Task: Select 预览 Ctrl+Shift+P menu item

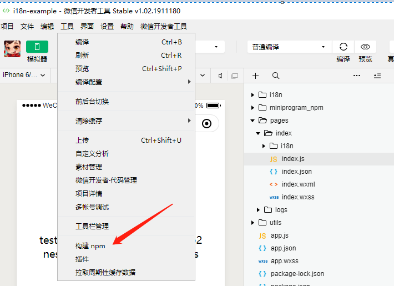Action: point(126,69)
